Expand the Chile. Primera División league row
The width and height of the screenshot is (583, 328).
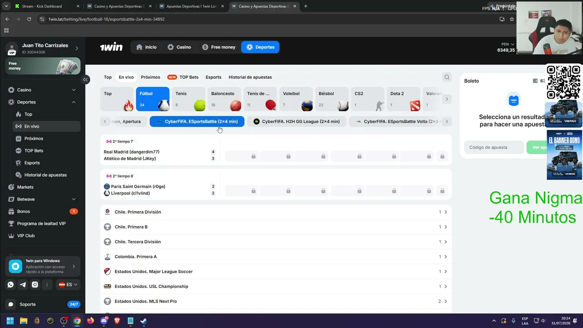coord(276,212)
